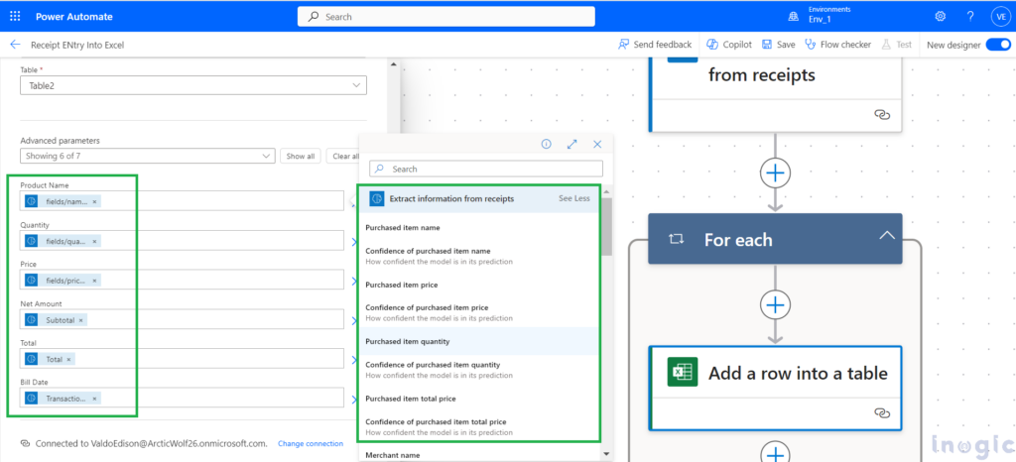This screenshot has width=1016, height=462.
Task: Click the Environments icon
Action: 793,16
